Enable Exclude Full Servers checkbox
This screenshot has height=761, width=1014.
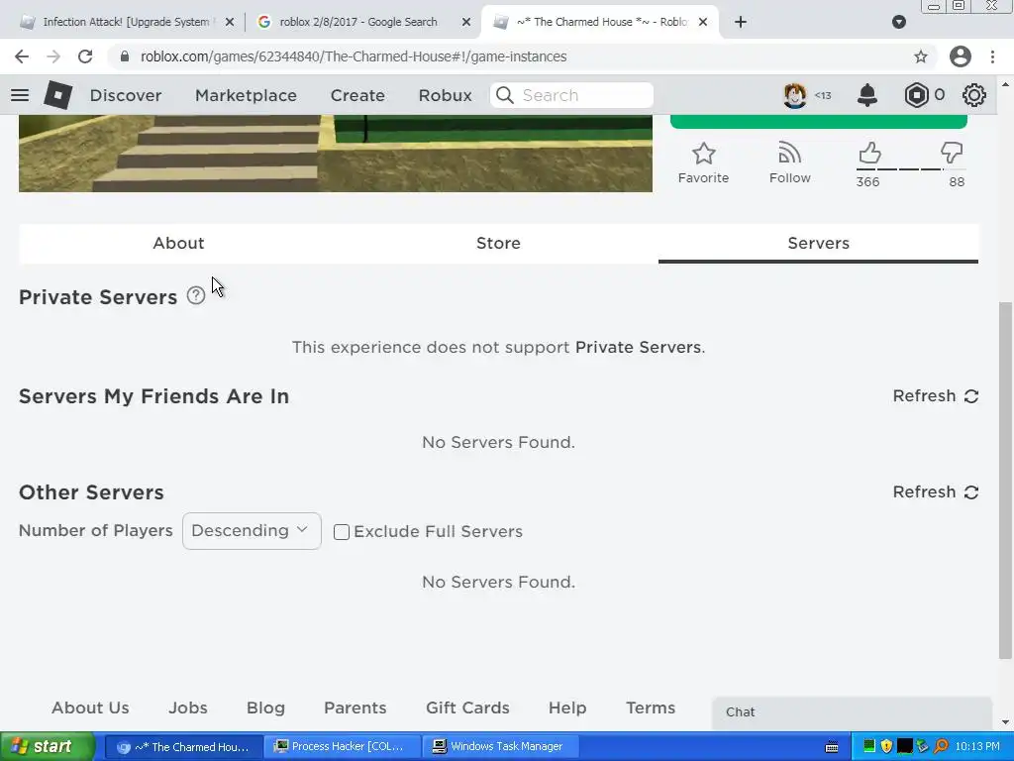coord(342,532)
